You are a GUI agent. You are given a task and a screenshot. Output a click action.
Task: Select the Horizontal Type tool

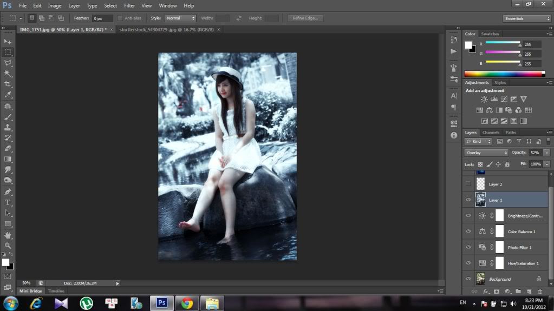pyautogui.click(x=8, y=202)
